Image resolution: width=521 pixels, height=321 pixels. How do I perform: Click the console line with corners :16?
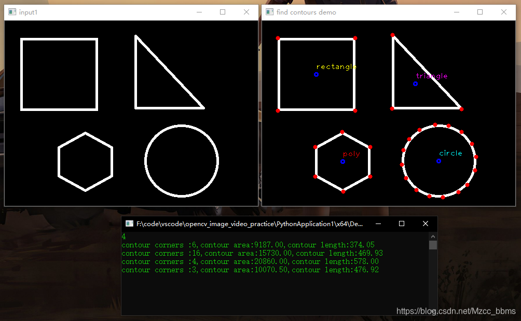(x=252, y=253)
